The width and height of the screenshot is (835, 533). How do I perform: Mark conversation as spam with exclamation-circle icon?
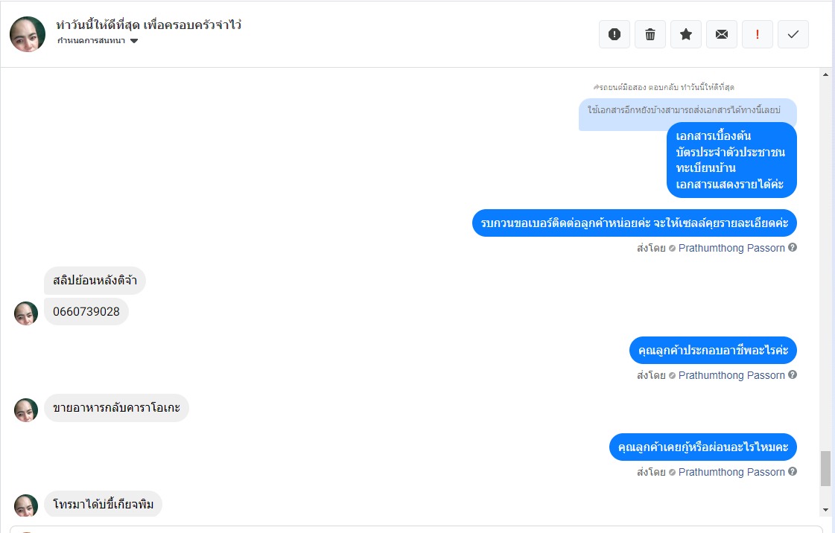tap(614, 34)
